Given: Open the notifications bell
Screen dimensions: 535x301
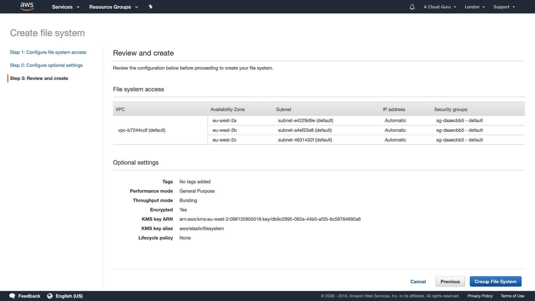Looking at the screenshot, I should 412,7.
